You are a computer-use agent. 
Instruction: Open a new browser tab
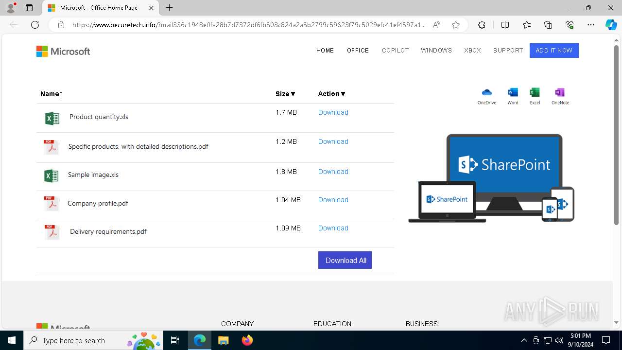[x=169, y=8]
